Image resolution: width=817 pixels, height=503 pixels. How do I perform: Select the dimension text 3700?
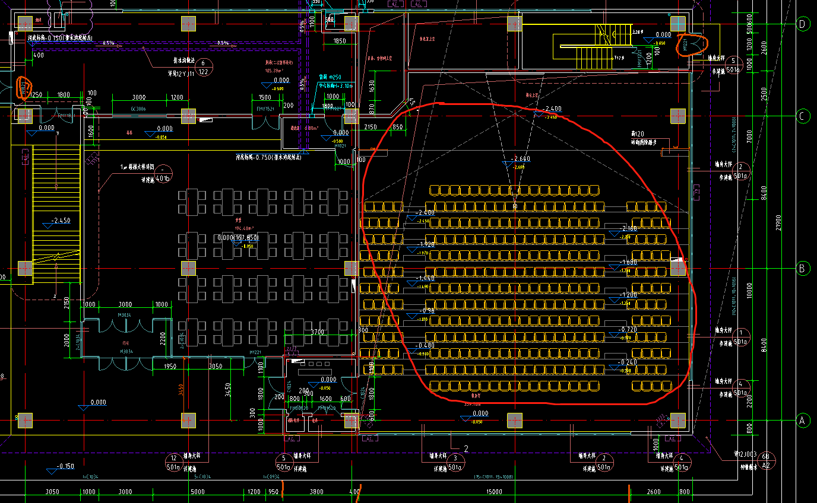(x=318, y=332)
